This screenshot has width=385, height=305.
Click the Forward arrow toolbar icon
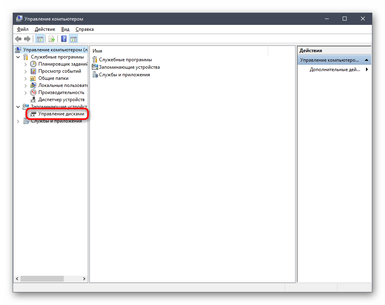click(x=27, y=39)
